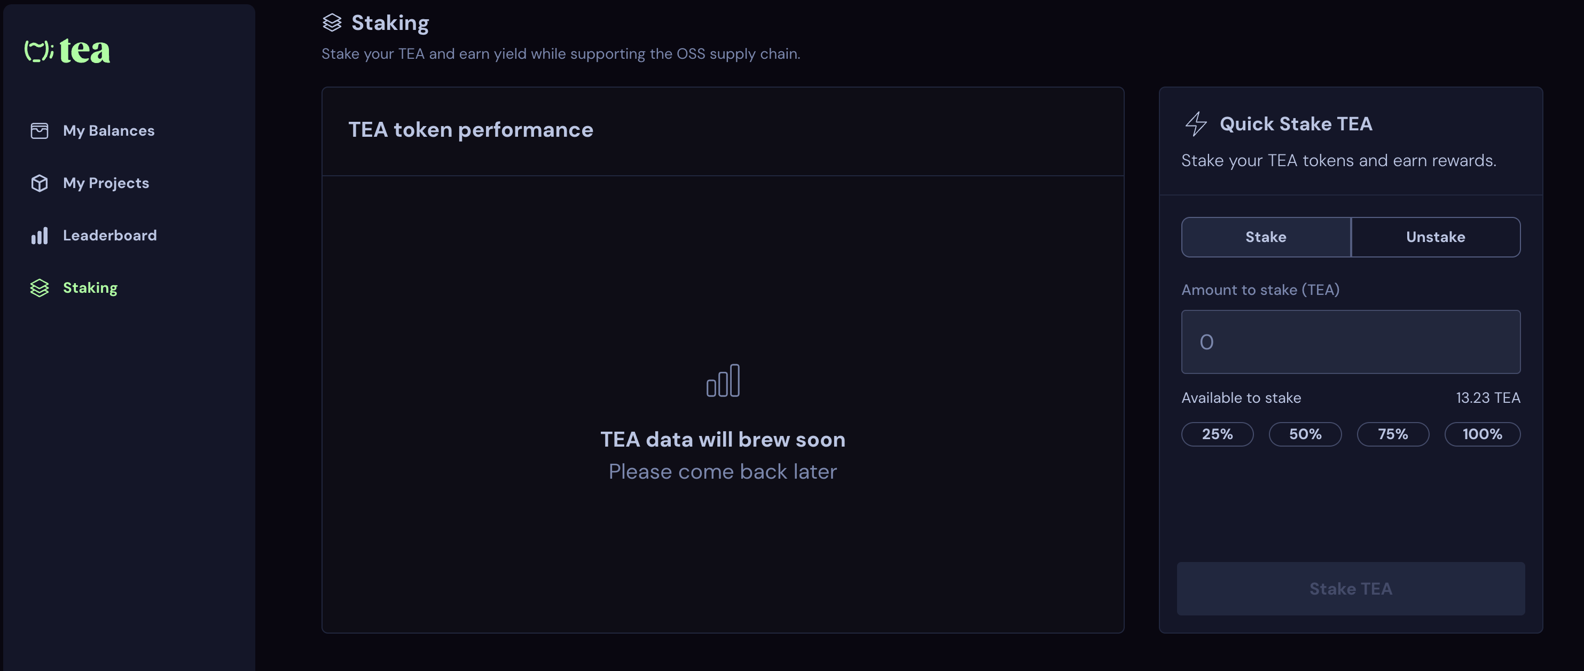The height and width of the screenshot is (671, 1584).
Task: Click the TEA token performance panel title
Action: tap(471, 130)
